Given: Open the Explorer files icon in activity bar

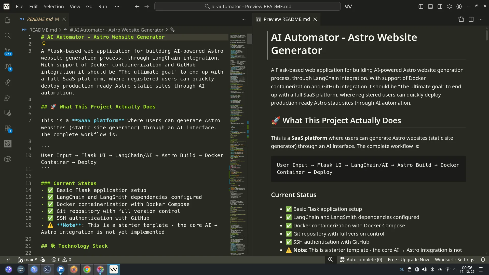Looking at the screenshot, I should click(8, 20).
